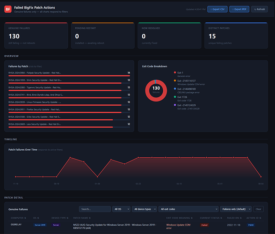The image size is (275, 234).
Task: Click the orange Exit -2145116137 legend dot
Action: tap(175, 80)
